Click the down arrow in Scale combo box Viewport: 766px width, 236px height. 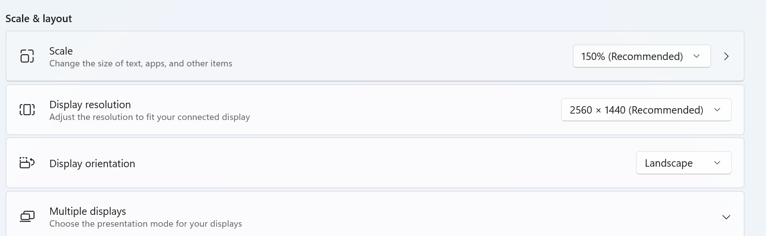tap(696, 57)
